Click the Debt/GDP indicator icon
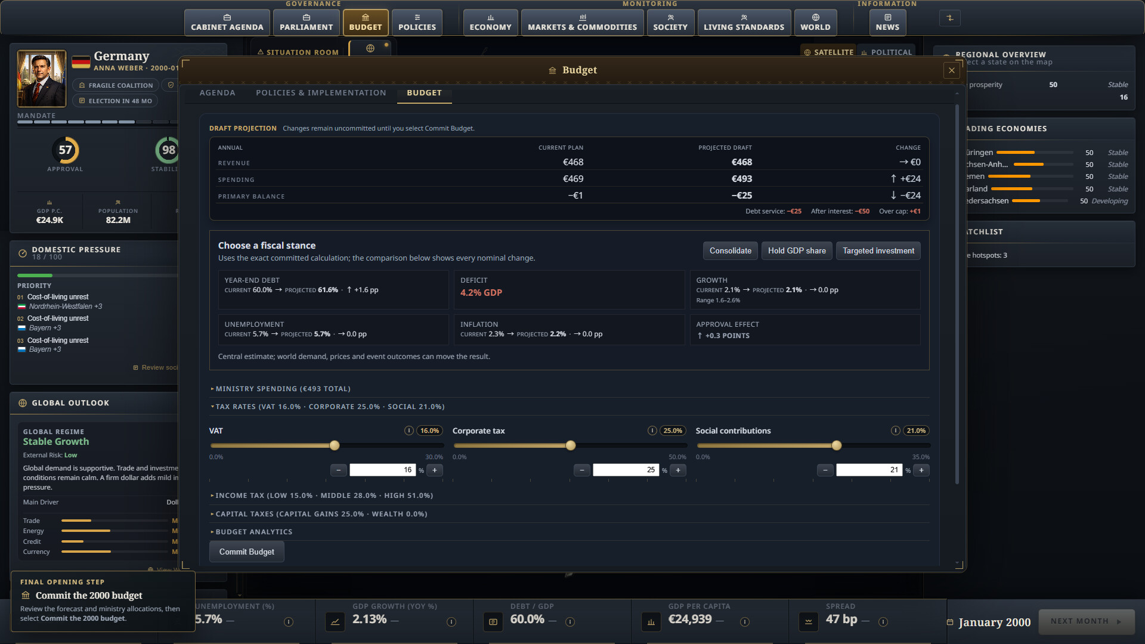The height and width of the screenshot is (644, 1145). [x=493, y=621]
